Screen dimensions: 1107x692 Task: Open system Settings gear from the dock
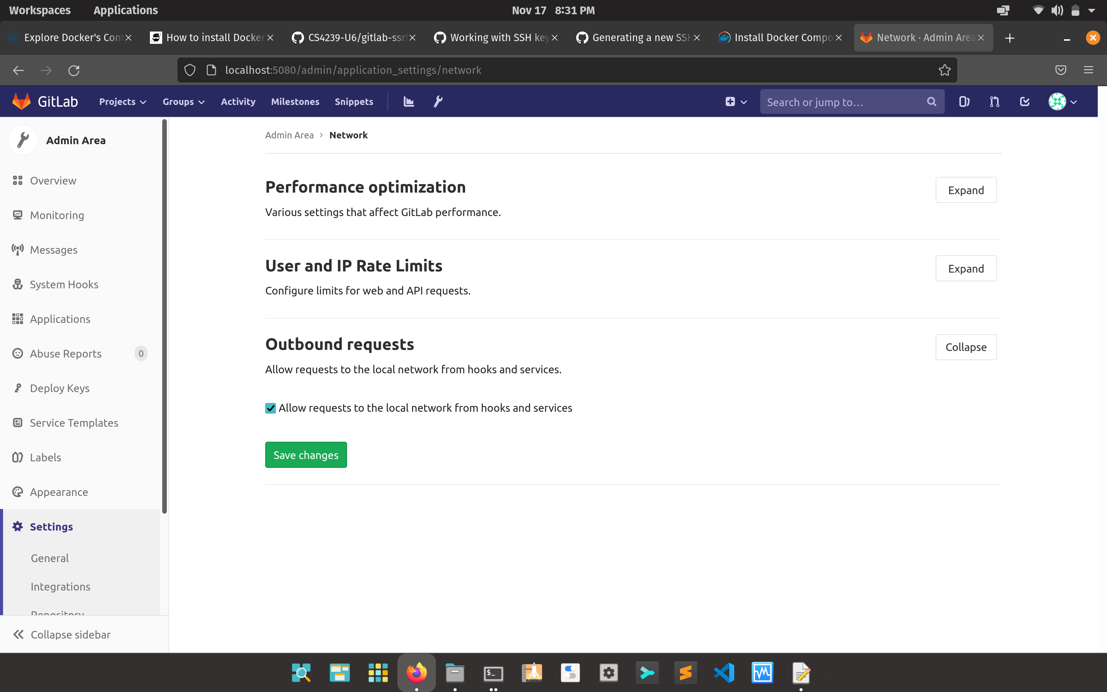tap(608, 673)
